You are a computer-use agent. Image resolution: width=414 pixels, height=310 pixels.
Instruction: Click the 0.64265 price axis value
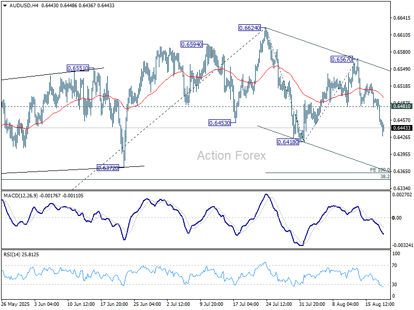point(402,137)
